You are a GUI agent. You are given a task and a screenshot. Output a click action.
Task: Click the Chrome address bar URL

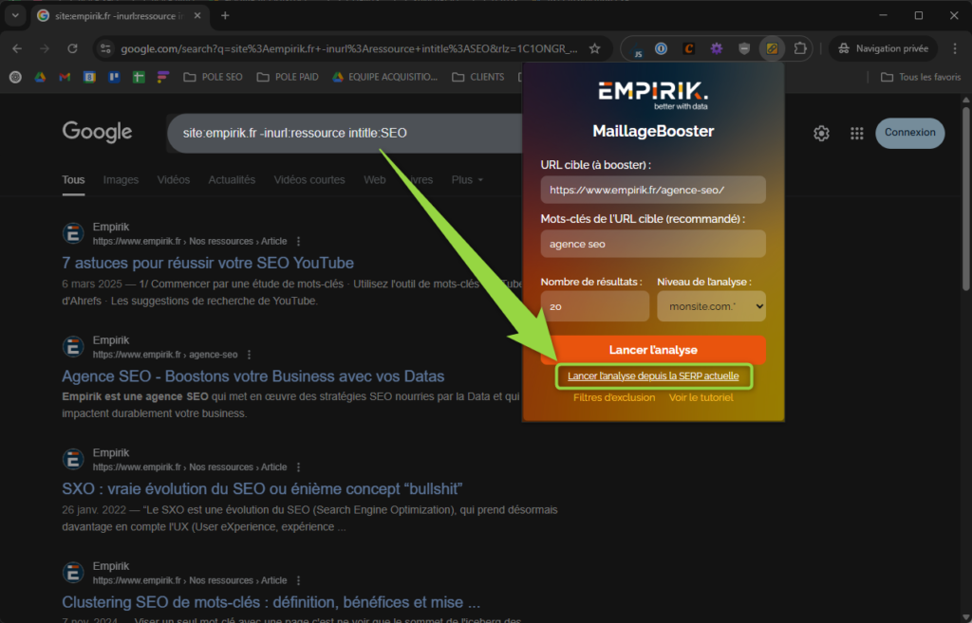[349, 48]
